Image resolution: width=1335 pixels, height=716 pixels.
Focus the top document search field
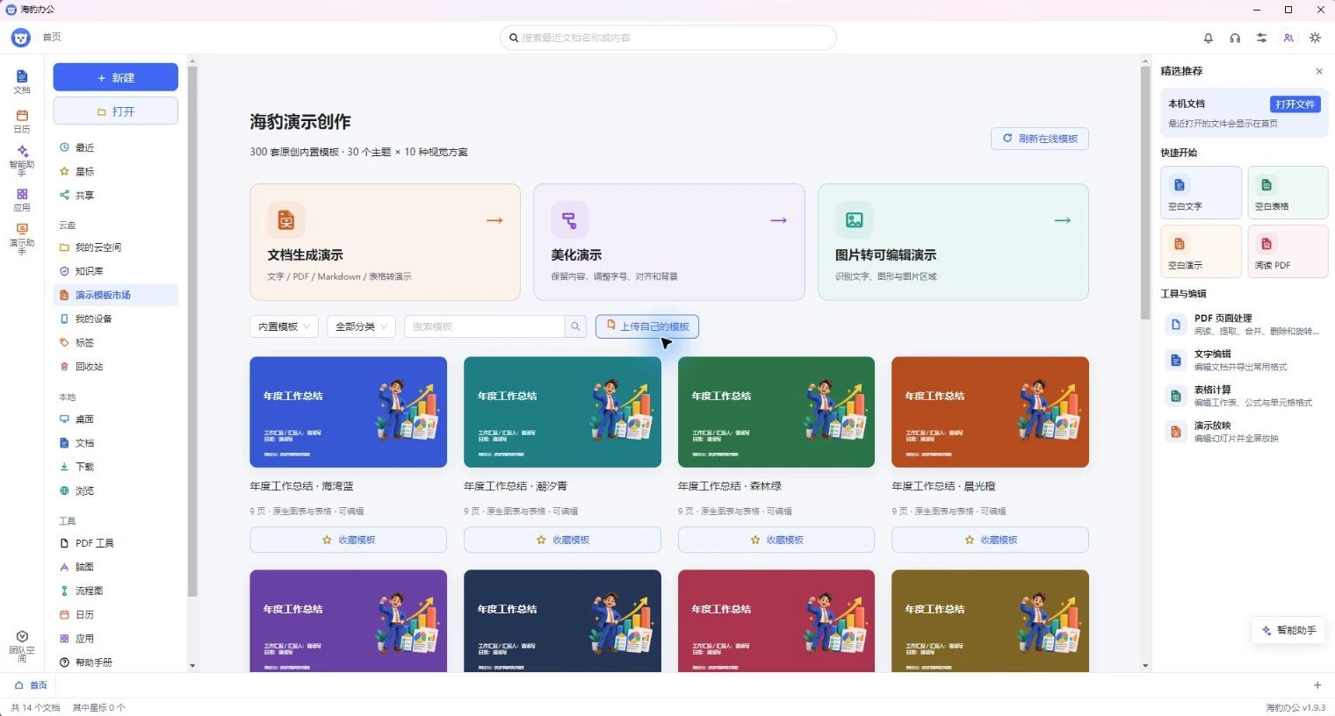point(668,38)
